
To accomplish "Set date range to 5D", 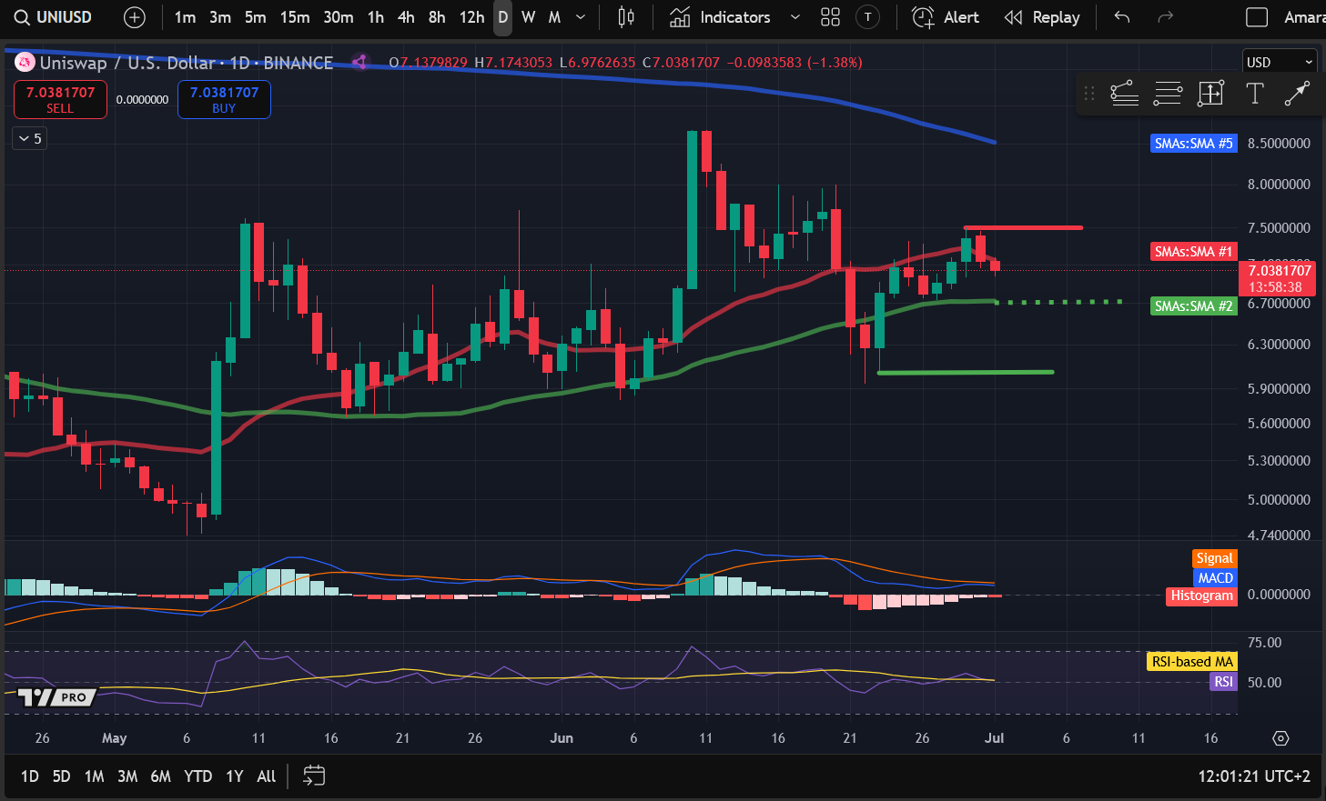I will [61, 776].
